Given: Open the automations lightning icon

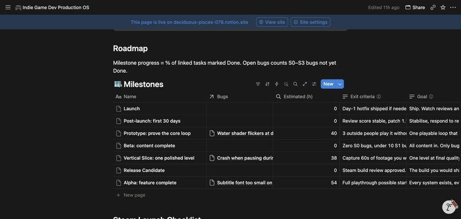Looking at the screenshot, I should pos(277,84).
